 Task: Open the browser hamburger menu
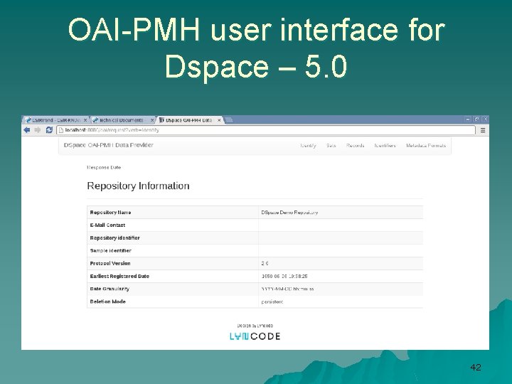483,130
